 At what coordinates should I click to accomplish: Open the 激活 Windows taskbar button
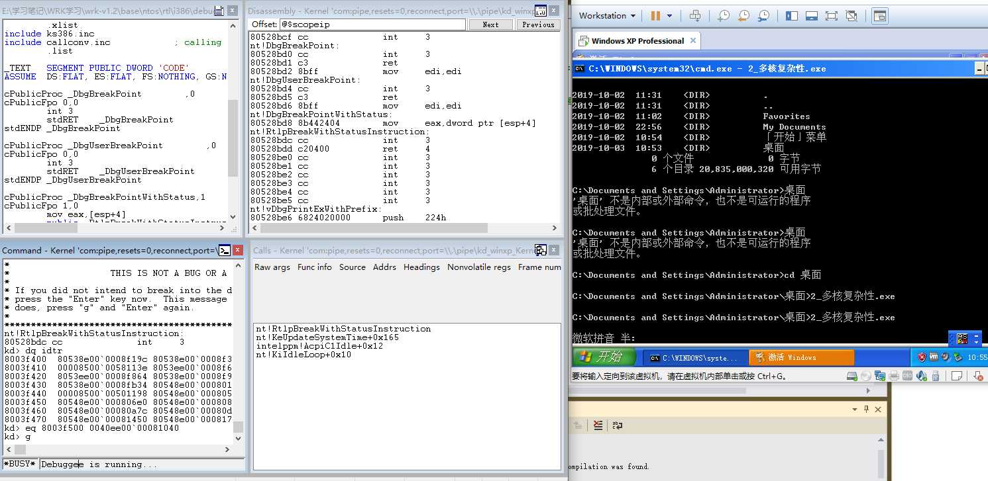802,358
